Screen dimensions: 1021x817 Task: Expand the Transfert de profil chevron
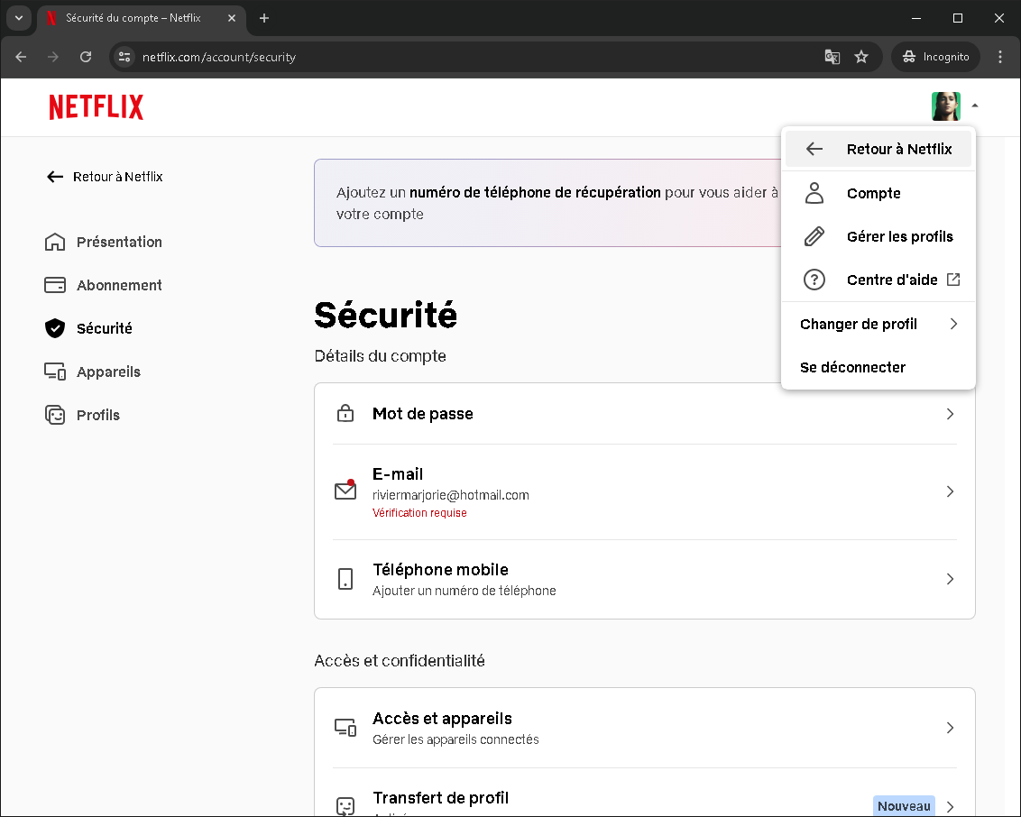click(x=950, y=806)
